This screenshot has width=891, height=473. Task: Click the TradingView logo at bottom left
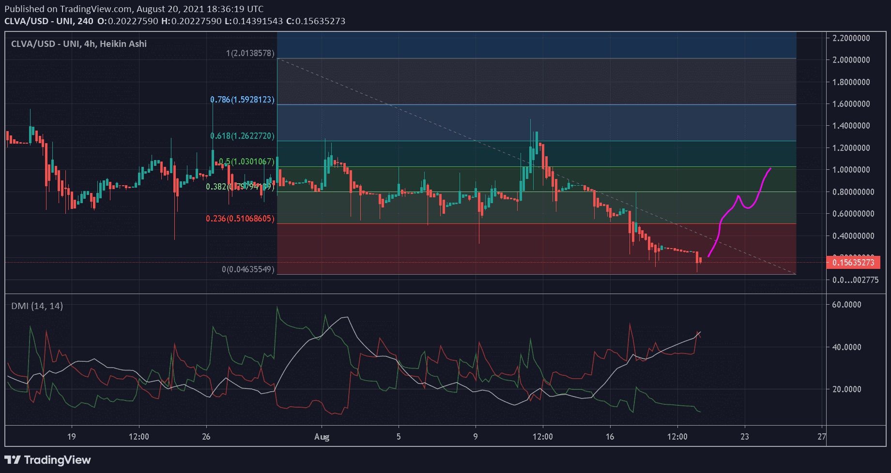click(x=48, y=459)
